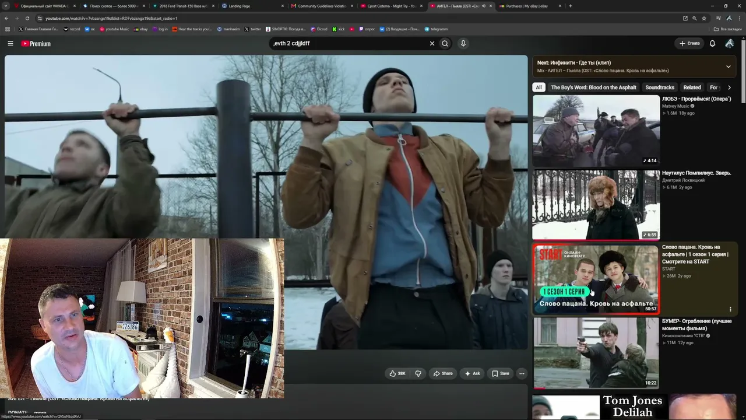Click the main video player frame
Screen dimensions: 746x420
point(266,202)
